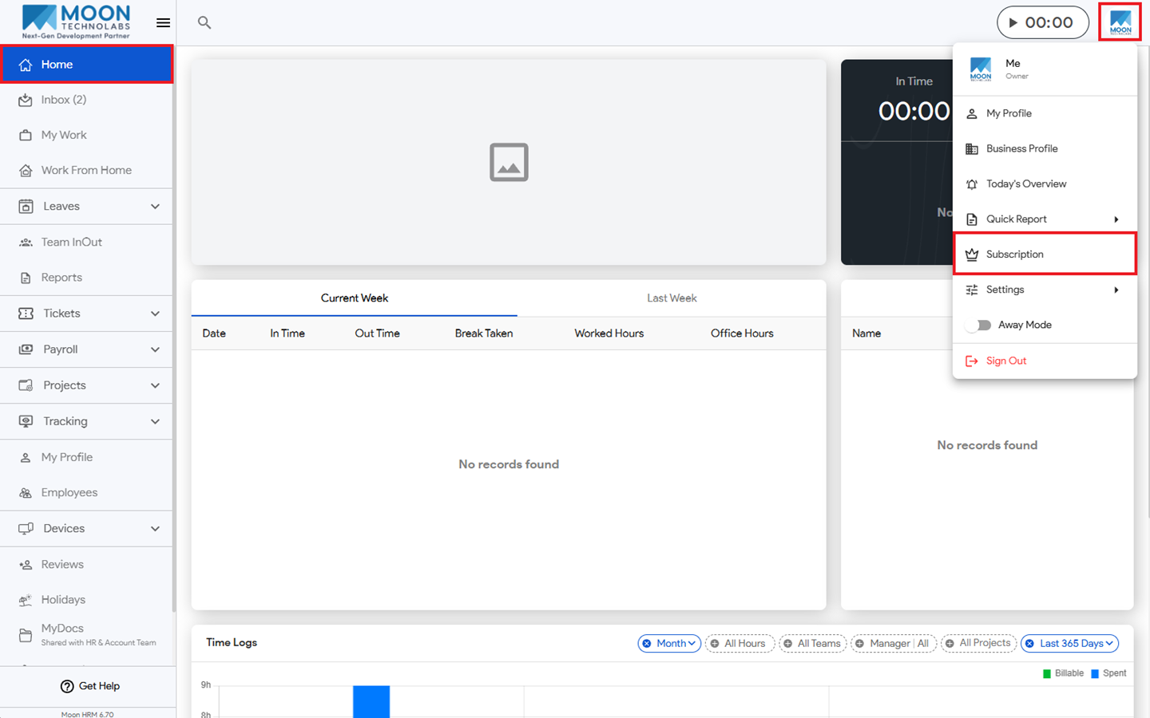Open Inbox (2) in sidebar
The width and height of the screenshot is (1150, 718).
(86, 100)
